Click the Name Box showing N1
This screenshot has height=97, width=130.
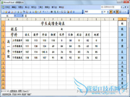pos(8,16)
